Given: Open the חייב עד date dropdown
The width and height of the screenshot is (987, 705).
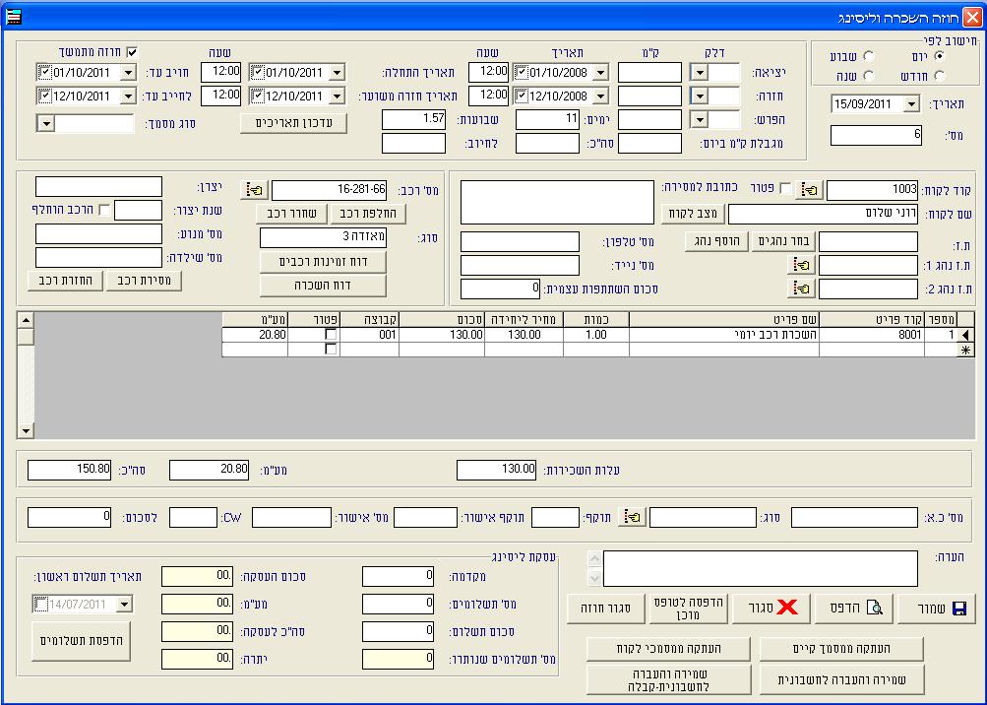Looking at the screenshot, I should pos(128,73).
